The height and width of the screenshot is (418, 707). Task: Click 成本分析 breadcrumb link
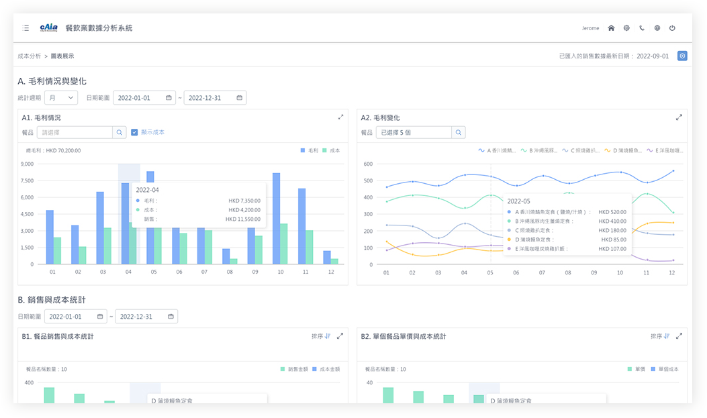pyautogui.click(x=30, y=56)
